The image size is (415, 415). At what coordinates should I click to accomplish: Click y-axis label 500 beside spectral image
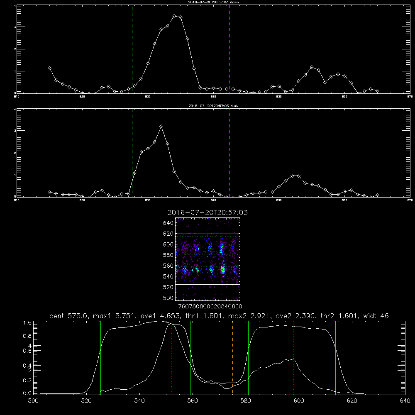(168, 298)
